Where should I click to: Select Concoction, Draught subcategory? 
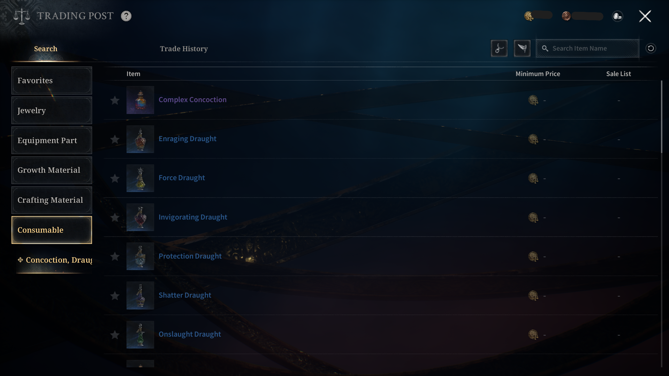pos(54,260)
